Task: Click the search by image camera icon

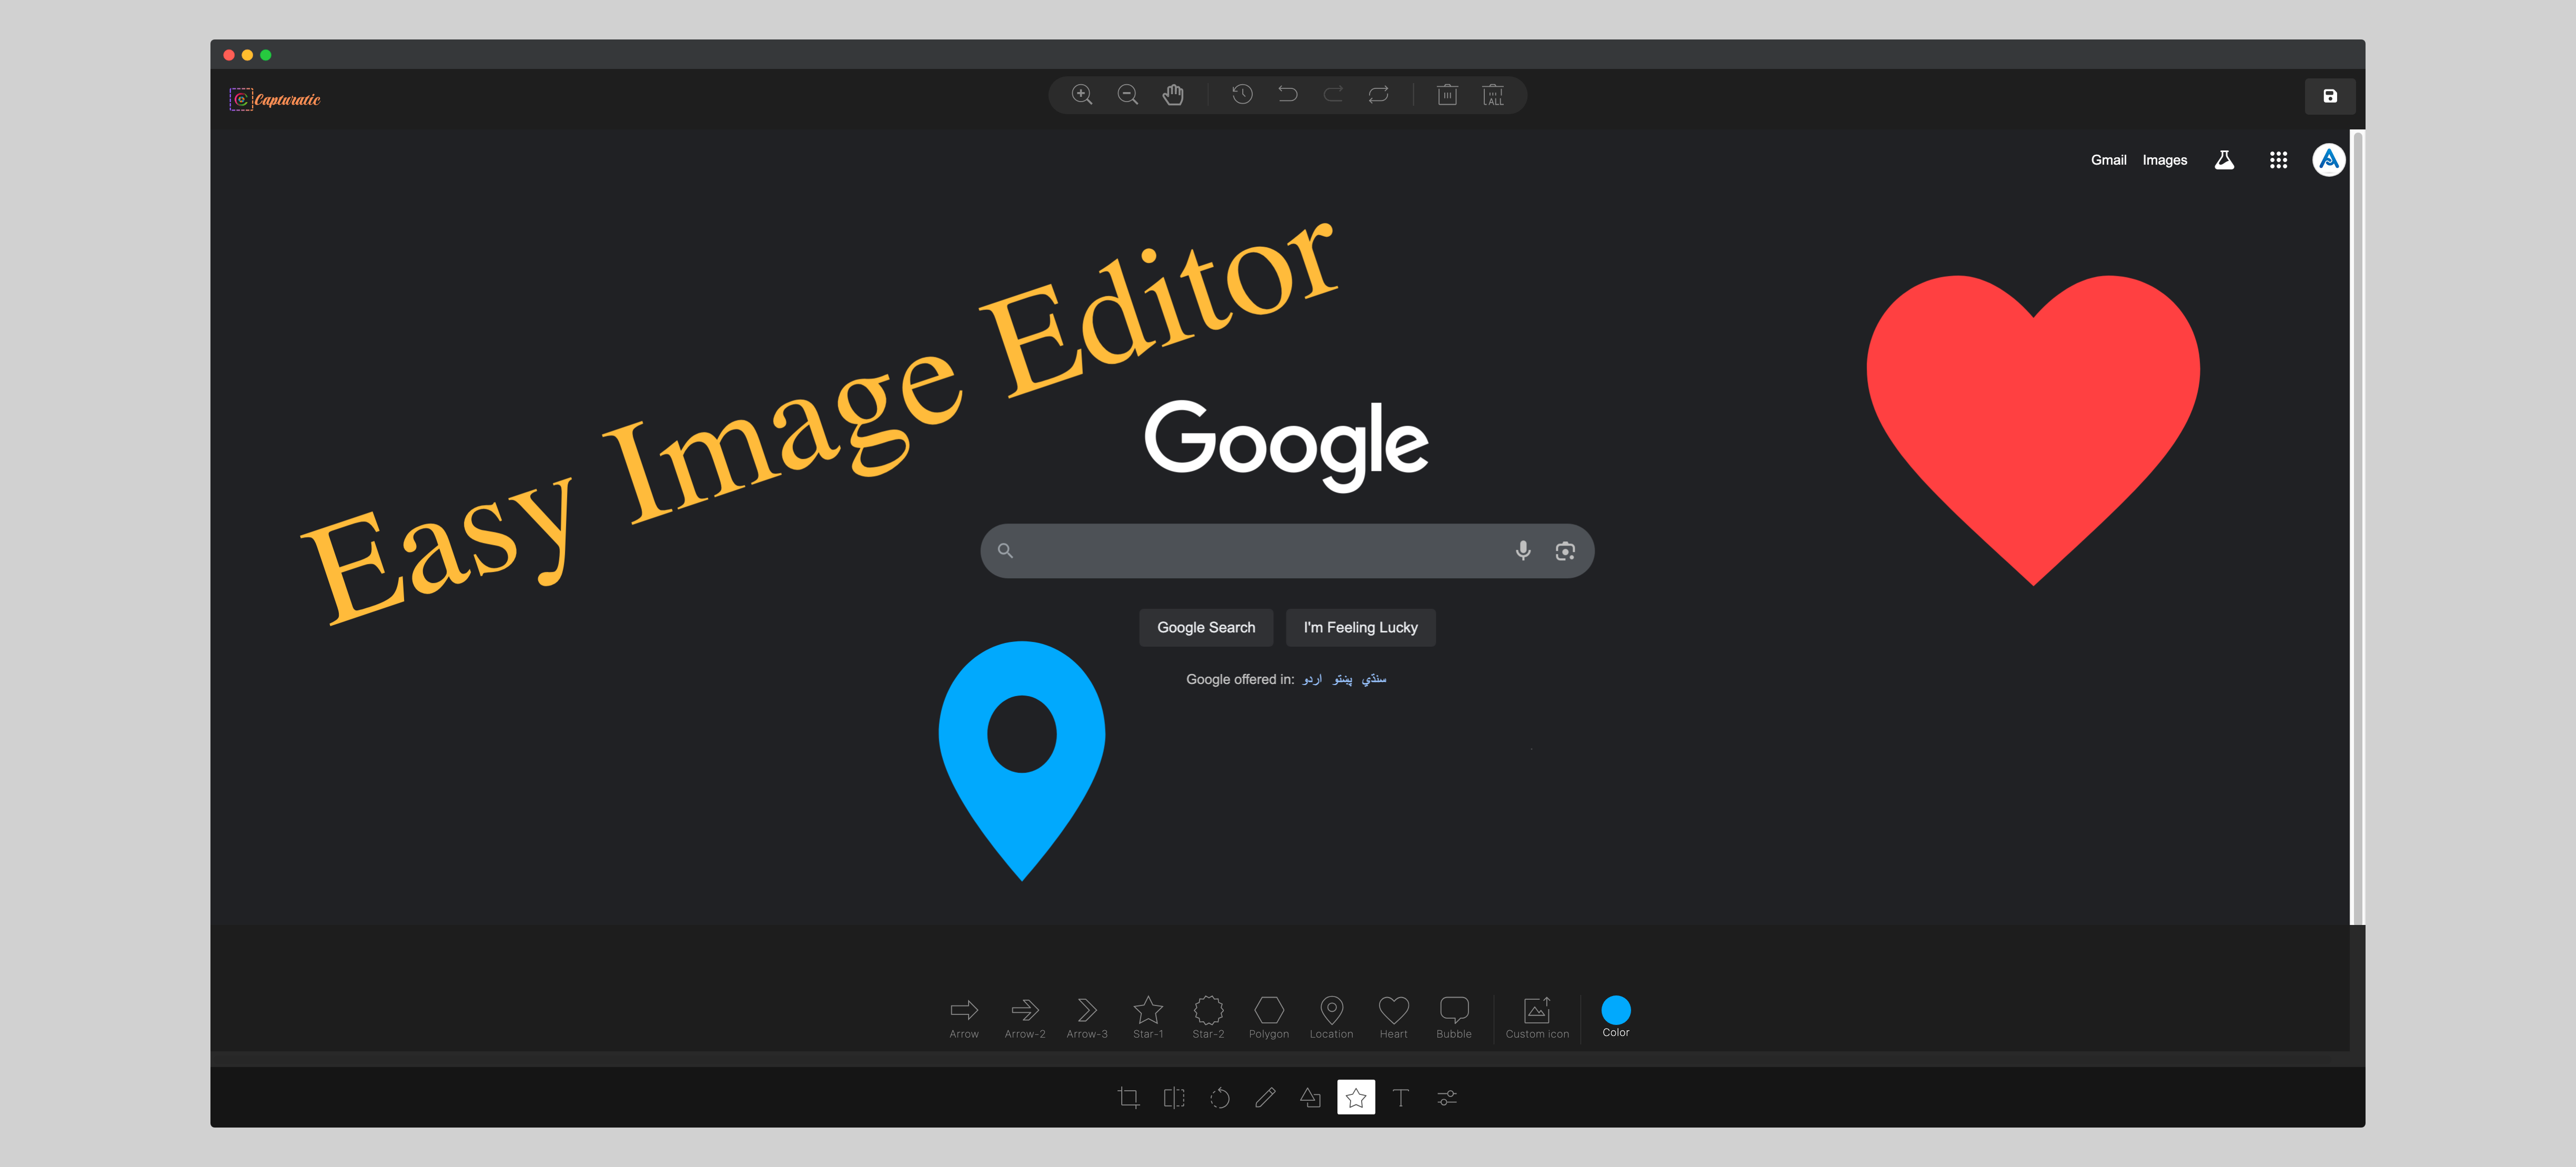Action: [x=1565, y=551]
